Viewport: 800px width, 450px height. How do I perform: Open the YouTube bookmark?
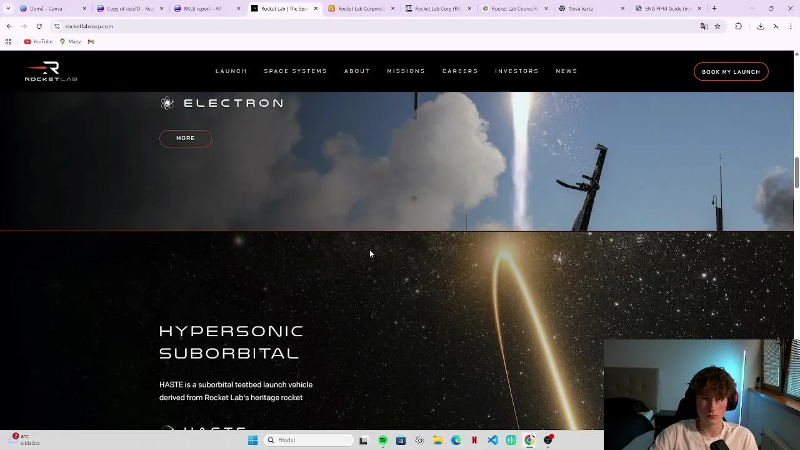pyautogui.click(x=38, y=41)
